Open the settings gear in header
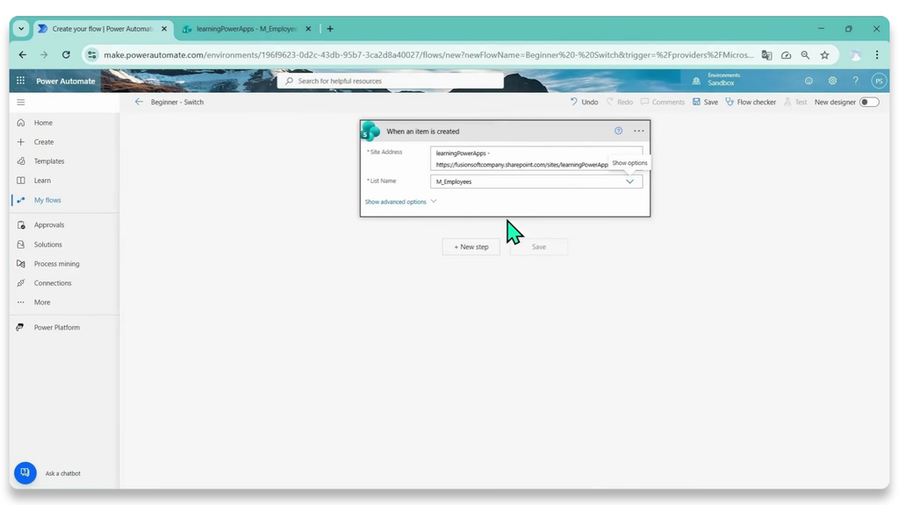 pos(832,81)
